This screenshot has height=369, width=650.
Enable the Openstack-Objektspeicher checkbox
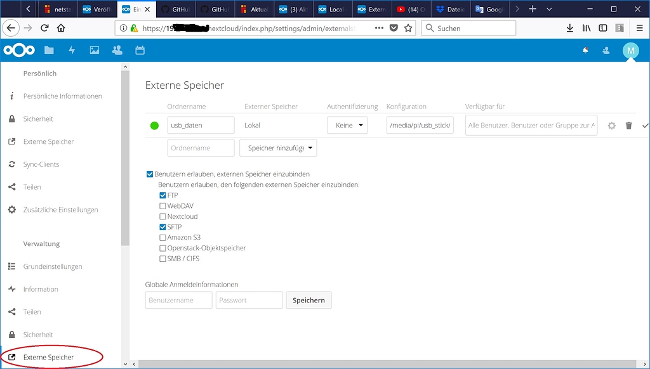pyautogui.click(x=162, y=248)
